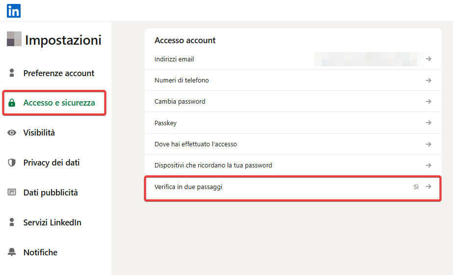Open Verifica in due passaggi setting
Image resolution: width=453 pixels, height=275 pixels.
(188, 187)
